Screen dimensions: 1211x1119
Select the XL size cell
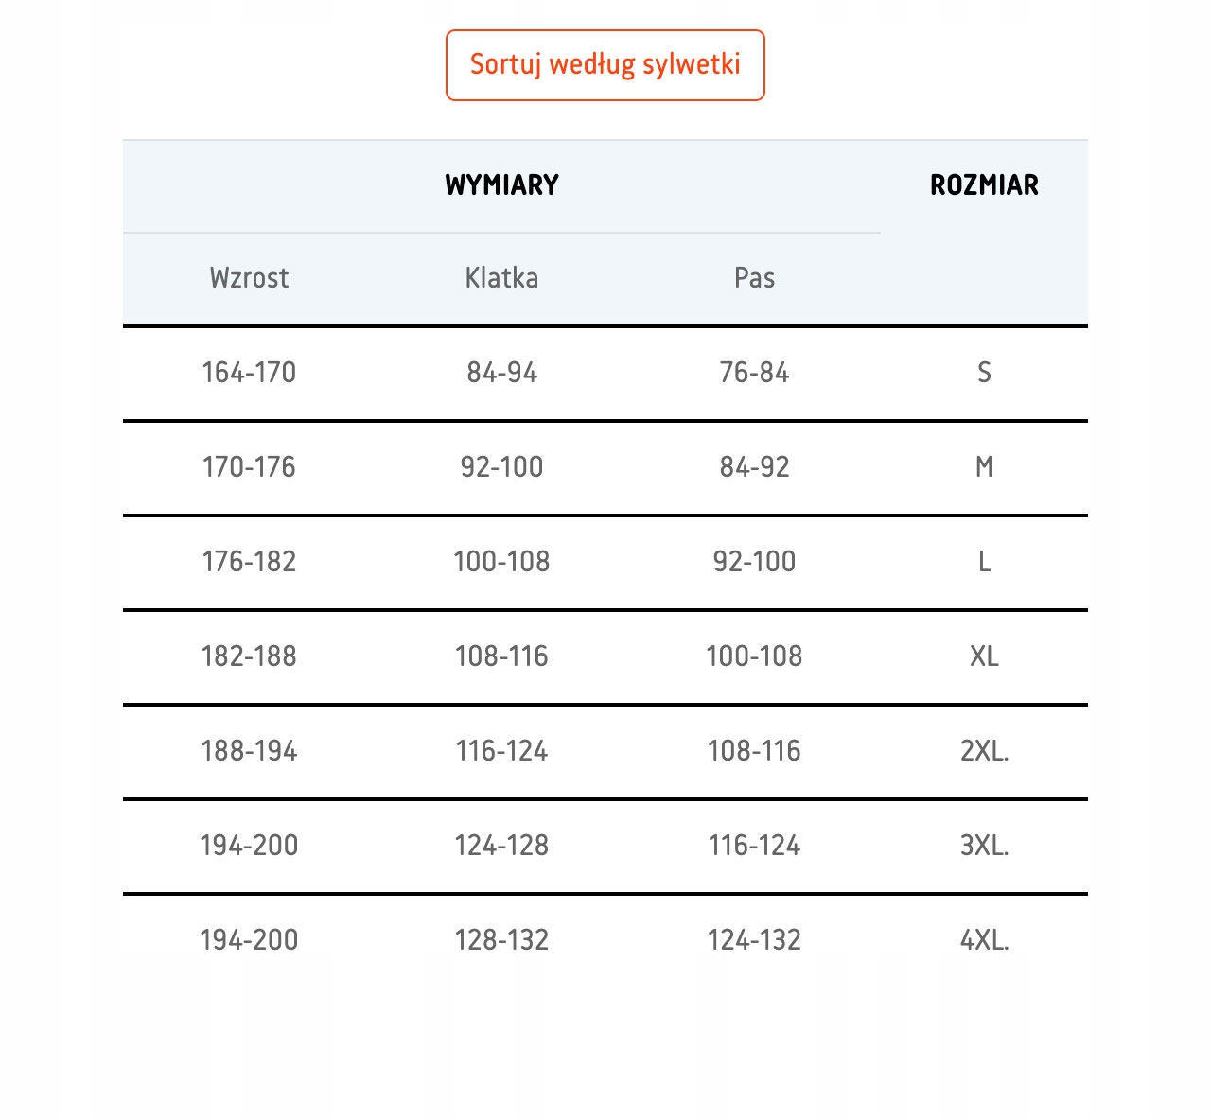pos(984,656)
